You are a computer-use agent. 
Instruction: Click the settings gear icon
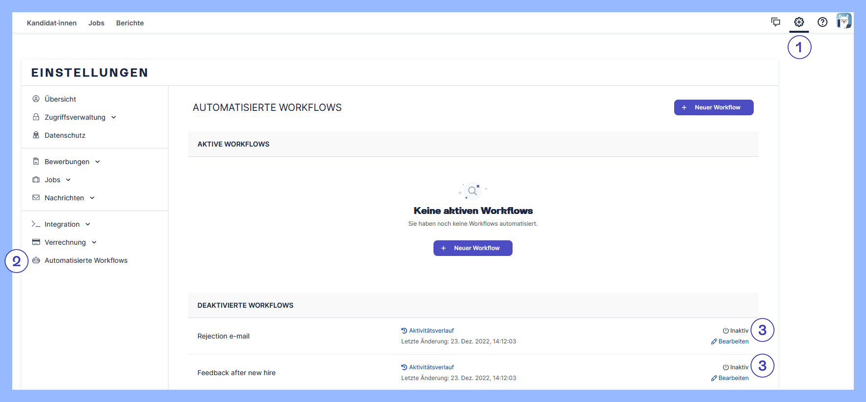click(x=799, y=22)
